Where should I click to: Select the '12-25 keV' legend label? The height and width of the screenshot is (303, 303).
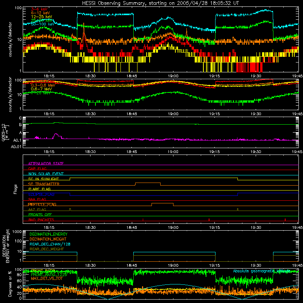[41, 17]
